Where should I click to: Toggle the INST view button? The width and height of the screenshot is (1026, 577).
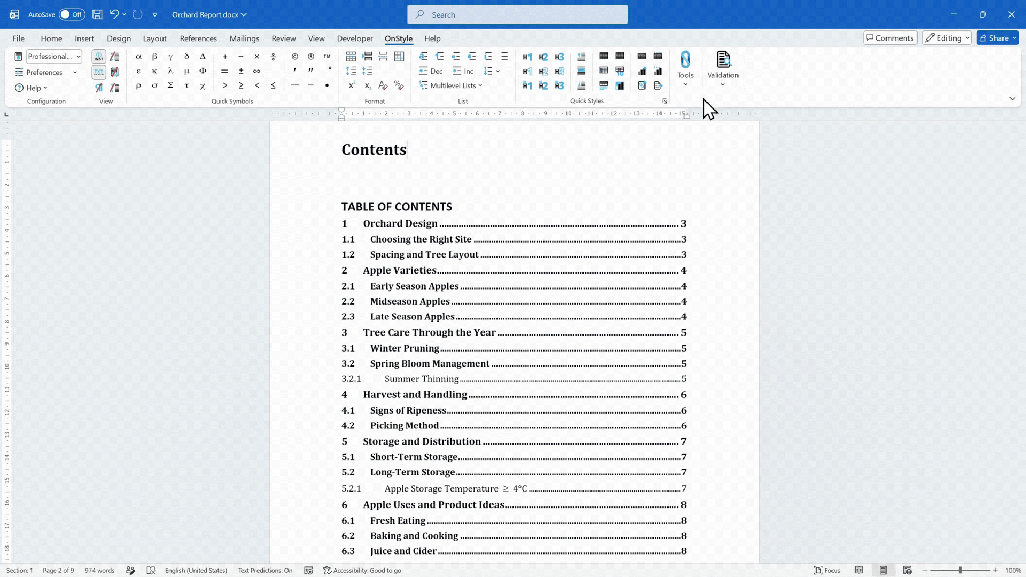click(x=99, y=57)
